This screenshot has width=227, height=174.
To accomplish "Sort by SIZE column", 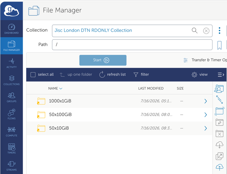I will pyautogui.click(x=180, y=88).
